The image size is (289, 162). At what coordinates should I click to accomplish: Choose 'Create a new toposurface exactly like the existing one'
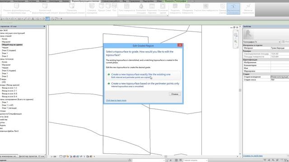point(143,76)
